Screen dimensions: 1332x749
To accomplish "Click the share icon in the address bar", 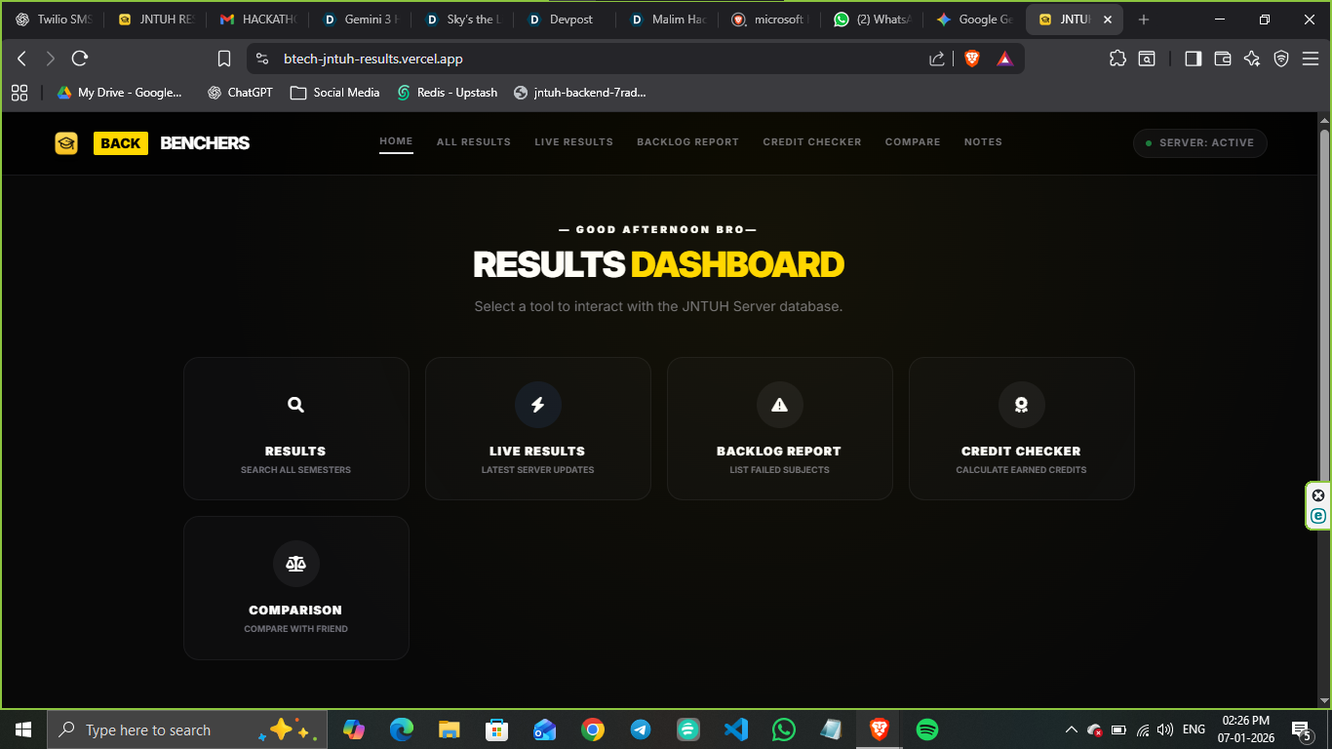I will point(937,59).
